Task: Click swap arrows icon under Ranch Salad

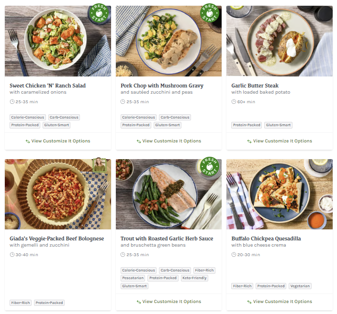Action: pos(28,141)
